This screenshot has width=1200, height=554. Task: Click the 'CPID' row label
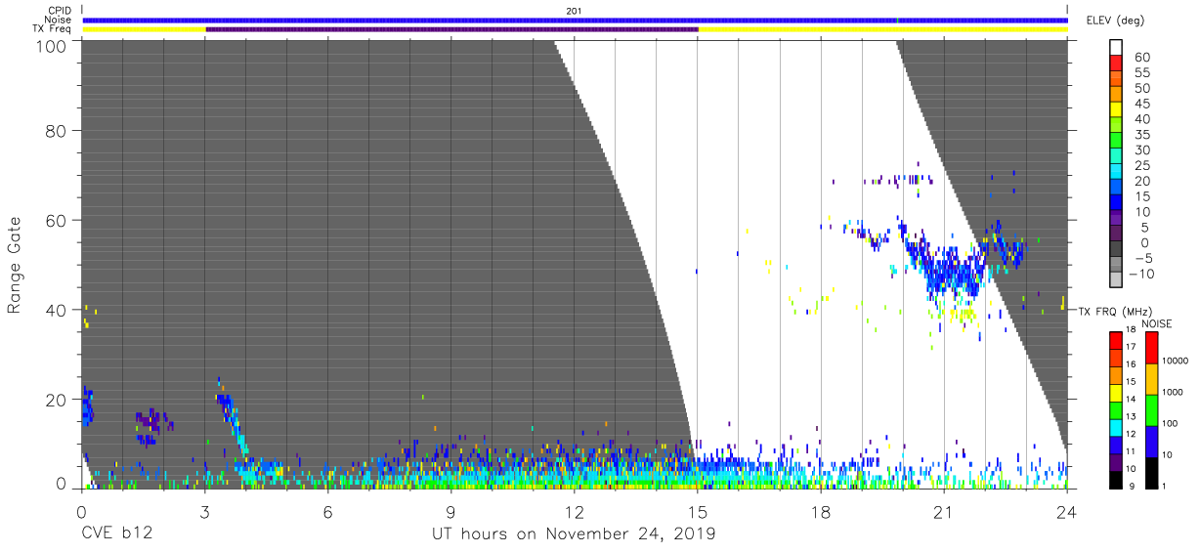tap(61, 11)
